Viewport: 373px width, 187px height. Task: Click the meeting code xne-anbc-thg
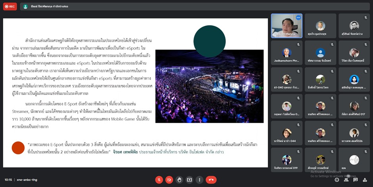(27, 179)
